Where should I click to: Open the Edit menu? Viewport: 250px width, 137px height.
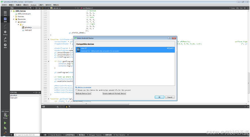pyautogui.click(x=11, y=5)
